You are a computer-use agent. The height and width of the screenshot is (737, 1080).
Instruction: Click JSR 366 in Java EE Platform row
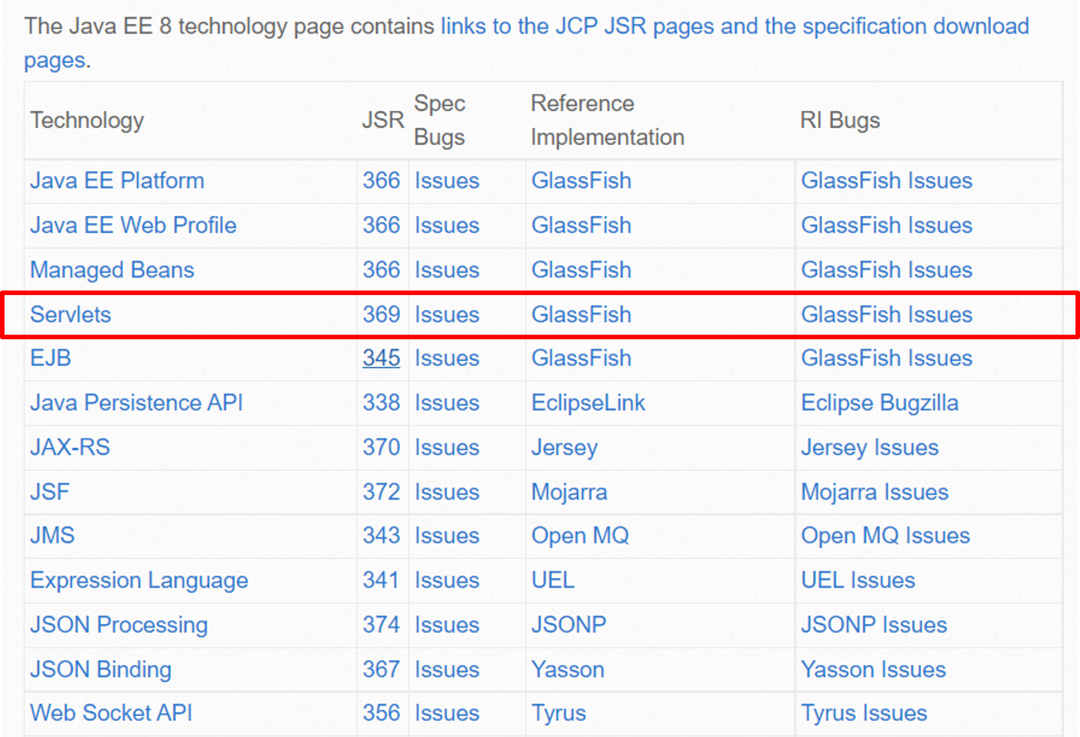[x=381, y=181]
